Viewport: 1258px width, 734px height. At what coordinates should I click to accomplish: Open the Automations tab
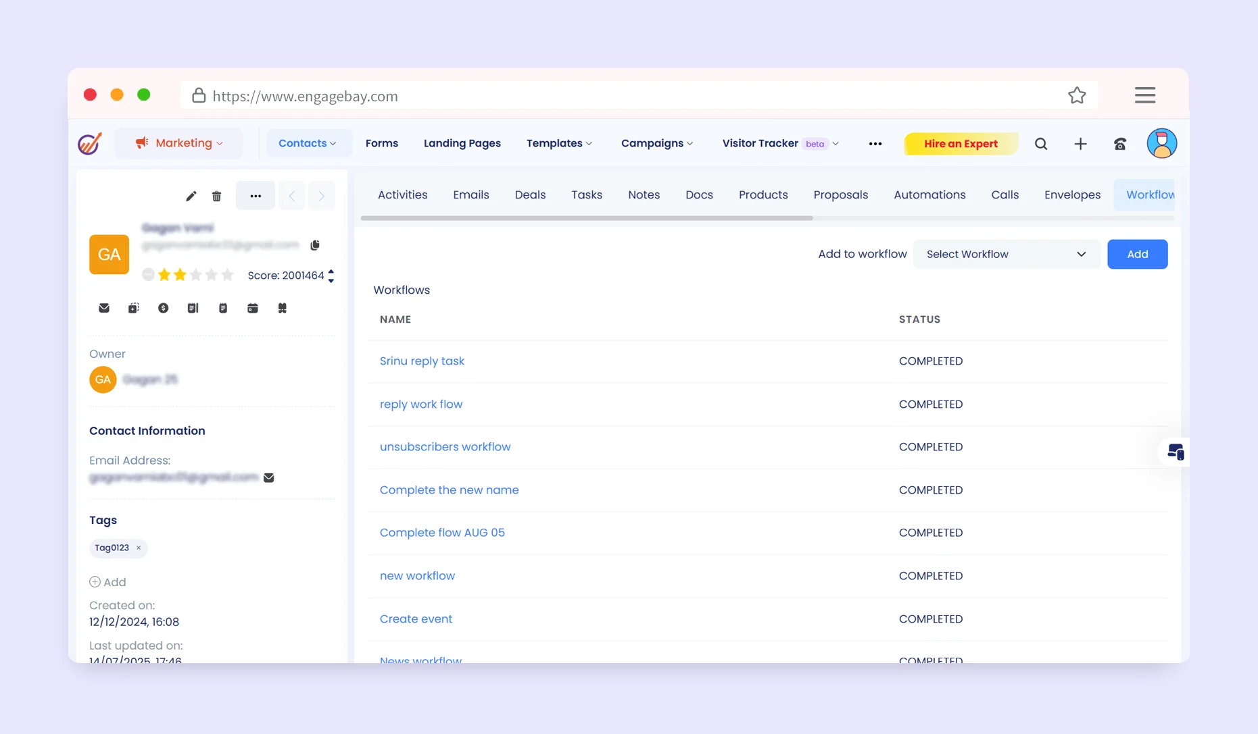coord(929,194)
